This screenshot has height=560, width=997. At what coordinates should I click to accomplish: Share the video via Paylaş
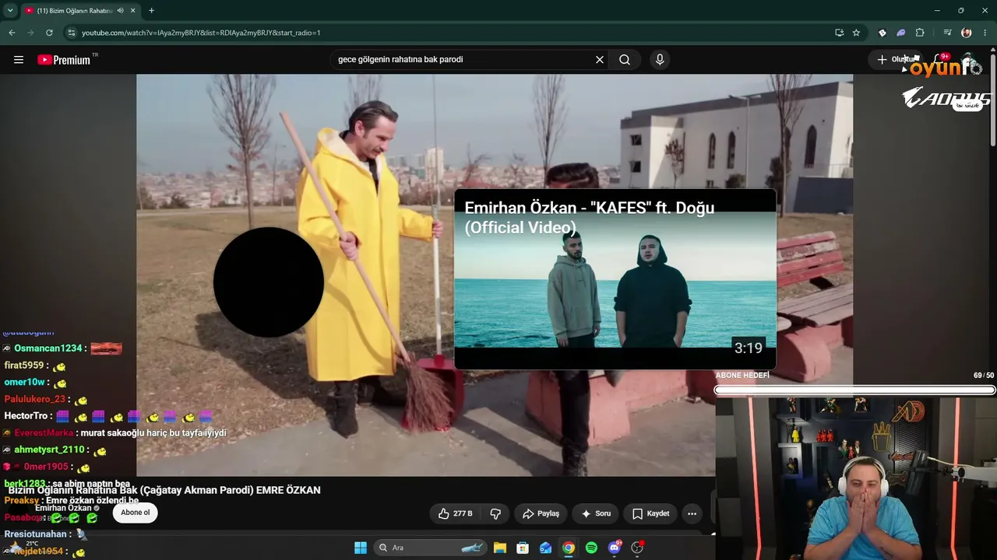click(541, 513)
